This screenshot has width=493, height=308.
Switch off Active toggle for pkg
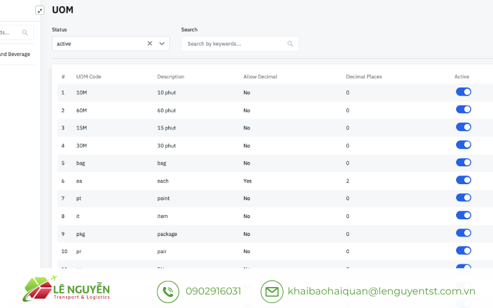pyautogui.click(x=463, y=233)
